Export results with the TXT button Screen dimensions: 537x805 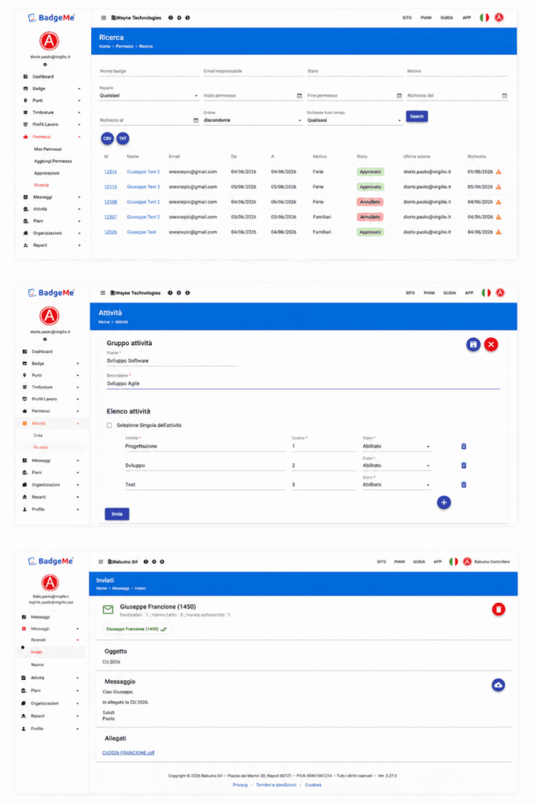123,138
